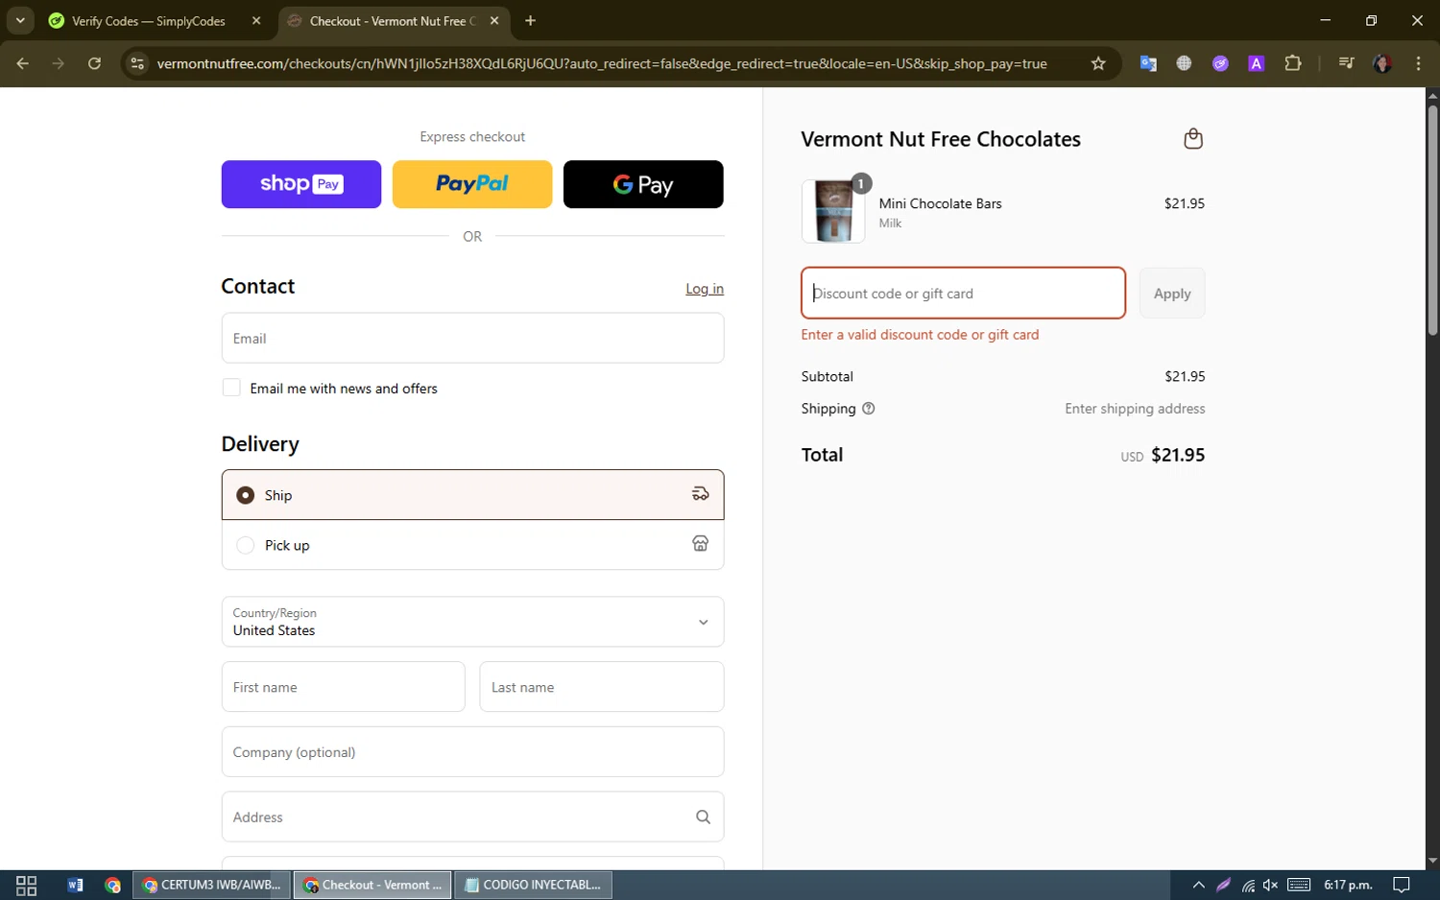
Task: View site information icon in address bar
Action: coord(137,63)
